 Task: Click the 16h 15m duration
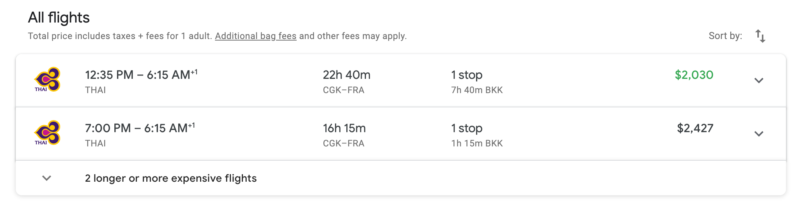click(x=344, y=128)
